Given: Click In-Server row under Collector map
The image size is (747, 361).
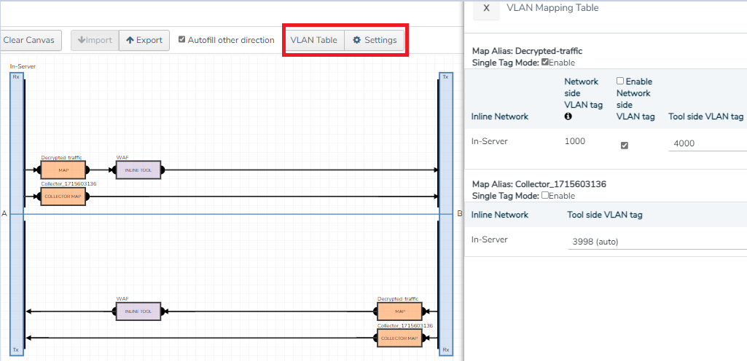Looking at the screenshot, I should [606, 242].
